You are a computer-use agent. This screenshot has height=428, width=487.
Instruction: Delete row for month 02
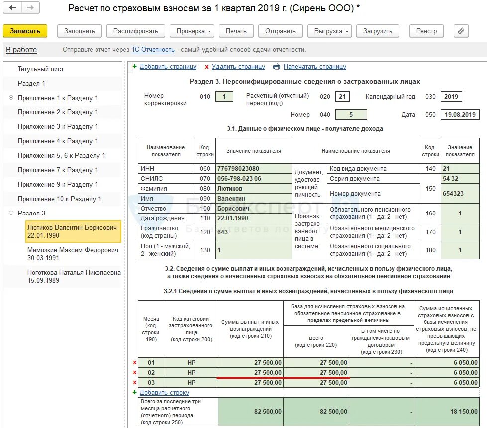click(134, 372)
